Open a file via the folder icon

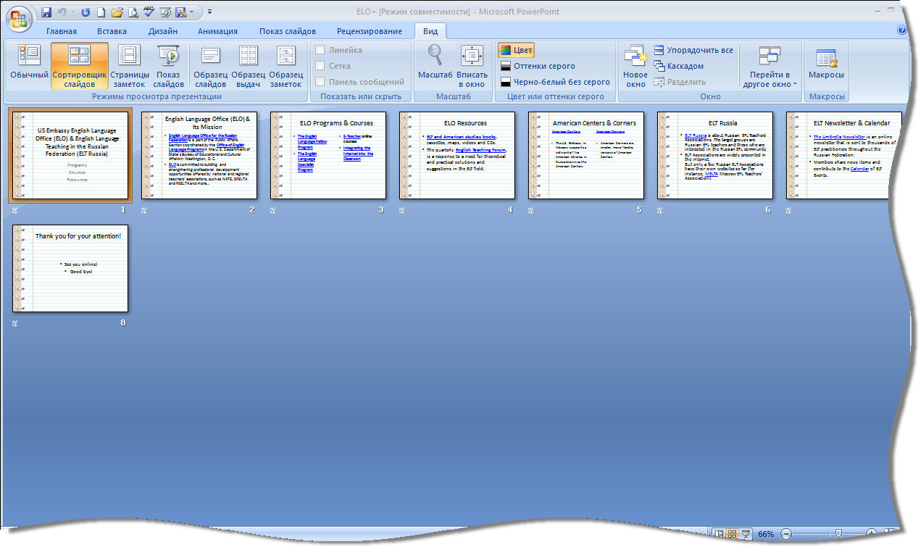click(x=117, y=12)
